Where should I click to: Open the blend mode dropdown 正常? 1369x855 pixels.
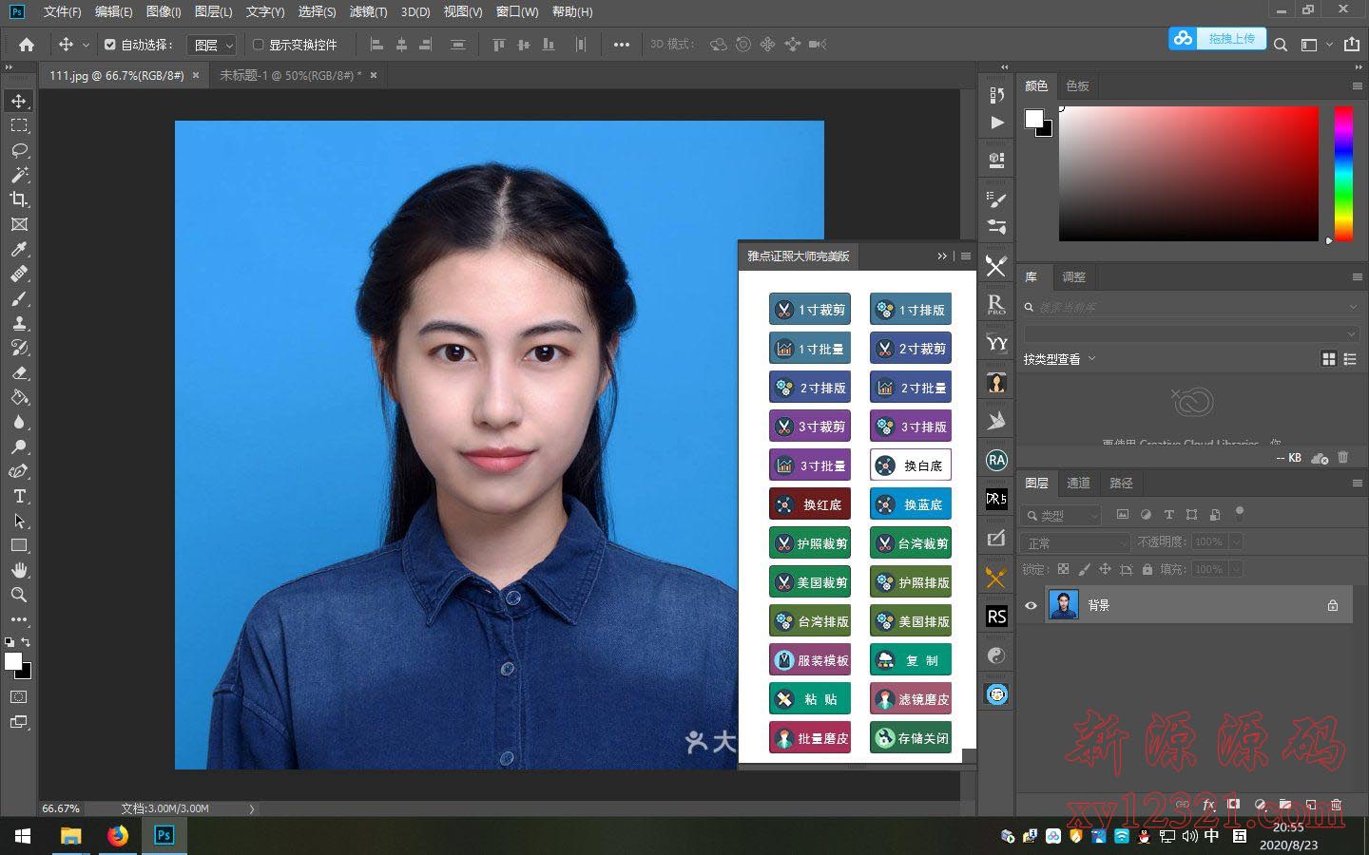(x=1076, y=542)
